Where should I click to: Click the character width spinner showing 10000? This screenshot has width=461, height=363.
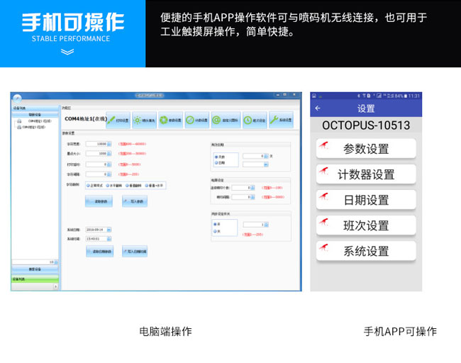pos(109,144)
